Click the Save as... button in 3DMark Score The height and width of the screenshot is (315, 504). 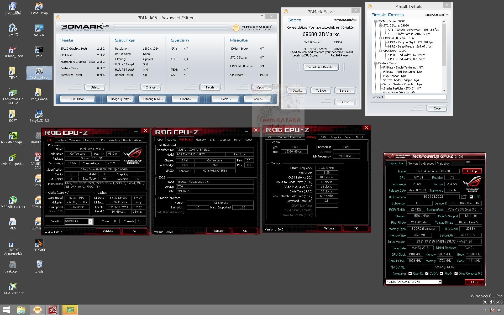click(x=345, y=91)
